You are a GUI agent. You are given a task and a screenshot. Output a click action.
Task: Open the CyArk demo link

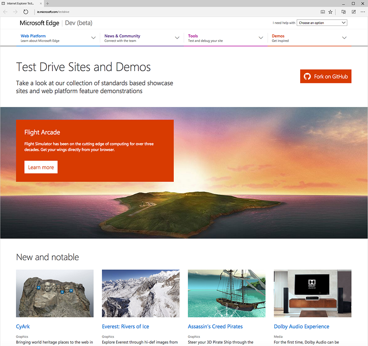pos(23,326)
